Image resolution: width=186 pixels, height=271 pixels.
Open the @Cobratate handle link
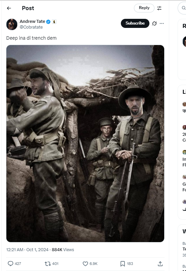point(31,27)
